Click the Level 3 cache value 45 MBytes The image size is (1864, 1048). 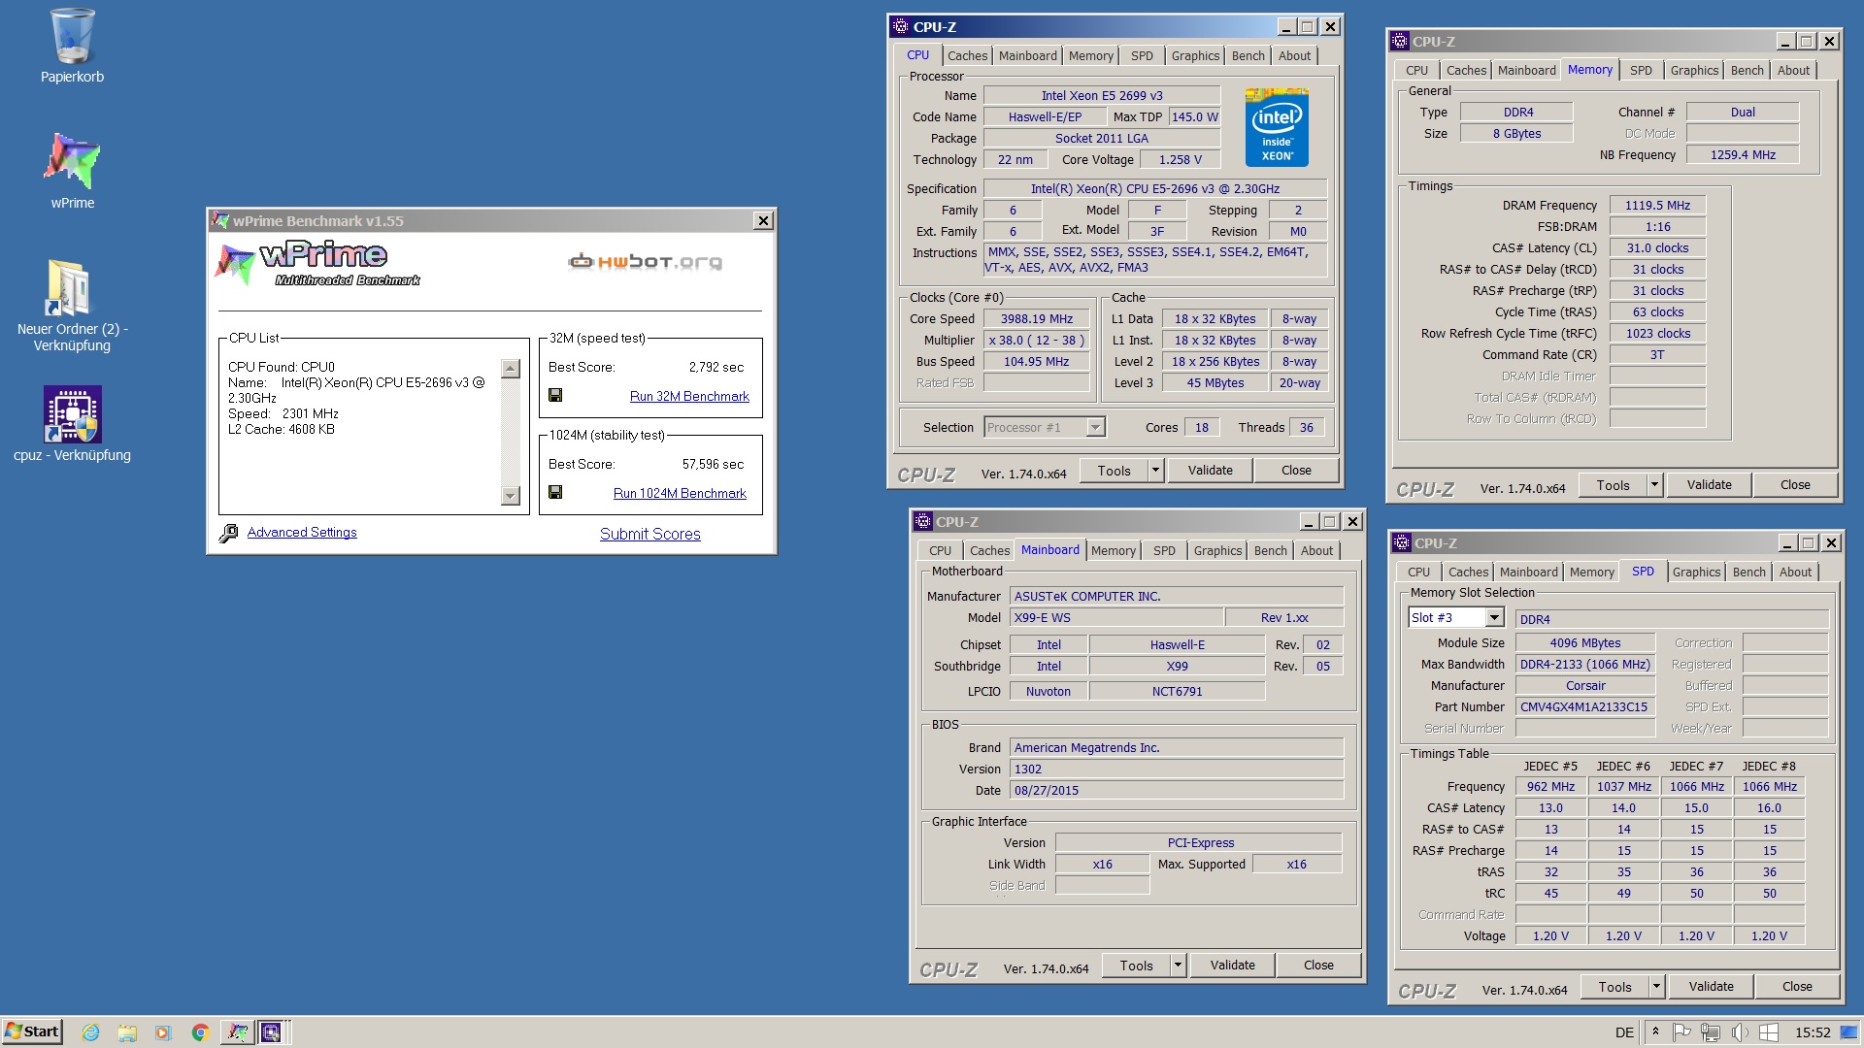(1215, 382)
